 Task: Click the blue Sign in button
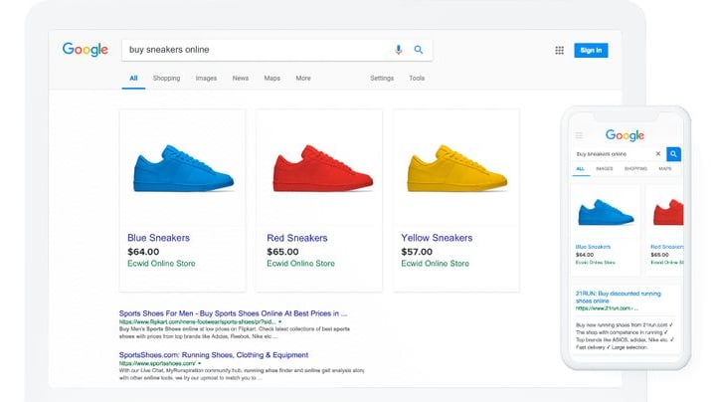coord(591,51)
